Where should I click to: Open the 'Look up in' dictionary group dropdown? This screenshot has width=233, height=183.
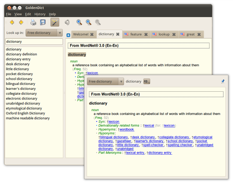coord(44,33)
